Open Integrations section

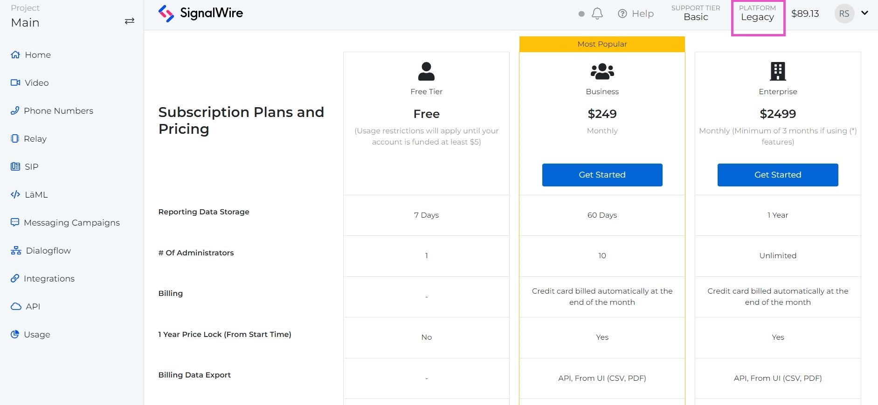tap(49, 278)
